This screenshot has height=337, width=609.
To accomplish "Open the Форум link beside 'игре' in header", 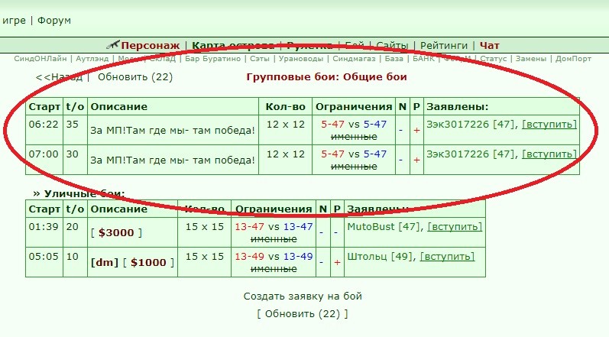I will click(x=54, y=21).
